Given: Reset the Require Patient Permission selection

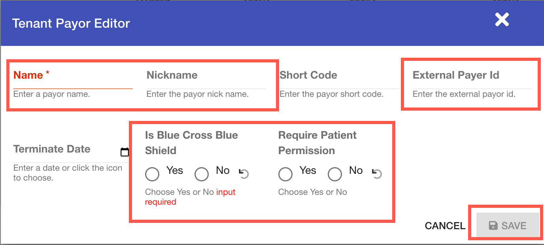Looking at the screenshot, I should click(x=377, y=173).
